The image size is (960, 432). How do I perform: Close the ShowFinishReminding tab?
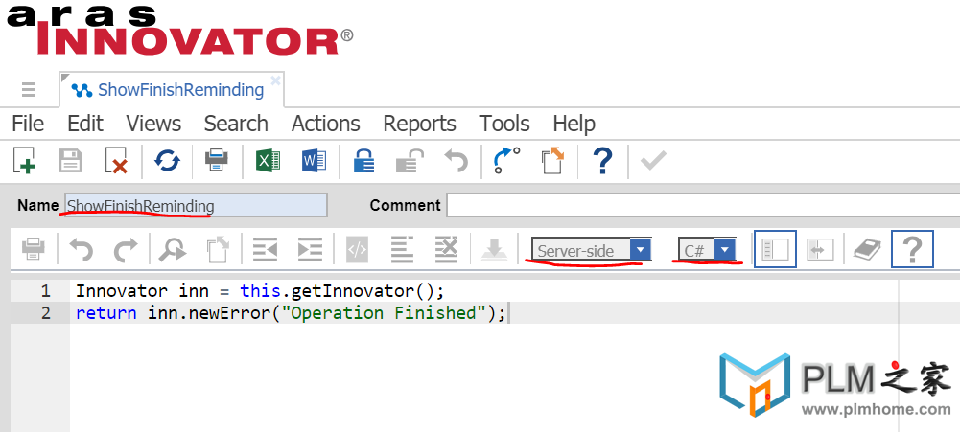(275, 80)
